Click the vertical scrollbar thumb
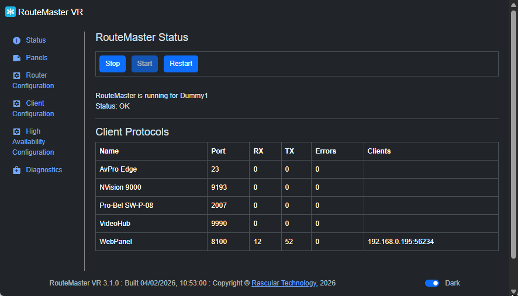Image resolution: width=518 pixels, height=296 pixels. pos(513,134)
